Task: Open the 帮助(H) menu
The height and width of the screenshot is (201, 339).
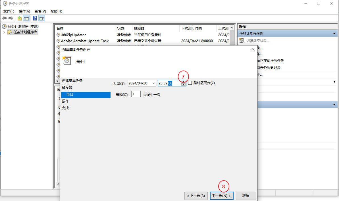Action: (x=56, y=11)
